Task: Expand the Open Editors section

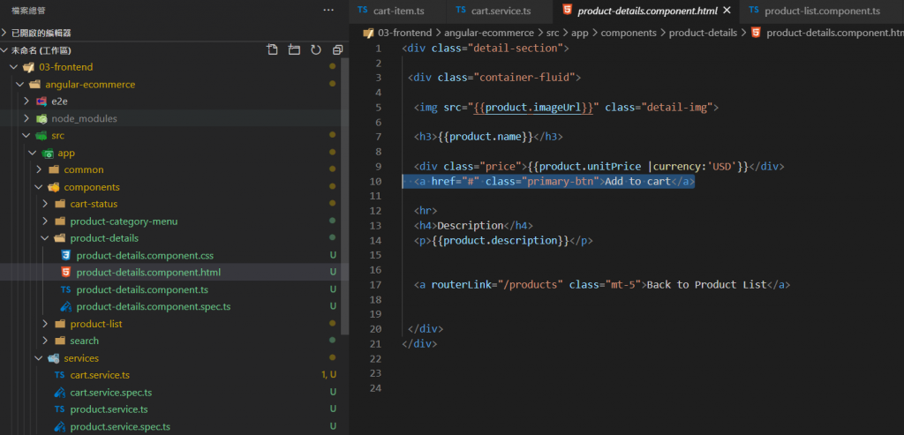Action: click(5, 33)
